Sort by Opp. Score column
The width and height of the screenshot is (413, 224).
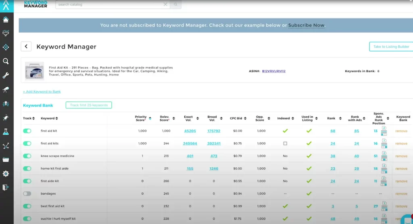269,118
